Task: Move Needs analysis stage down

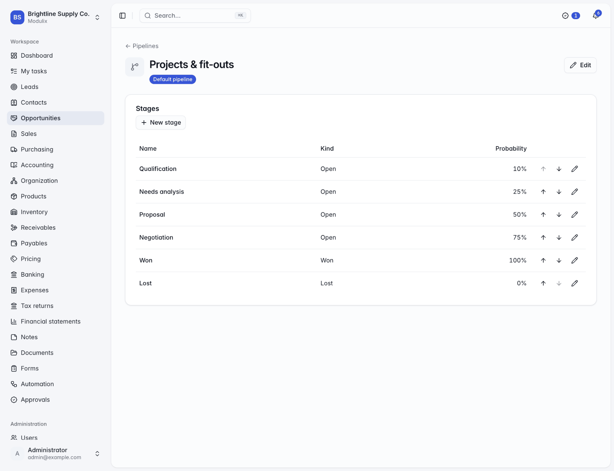Action: pos(559,192)
